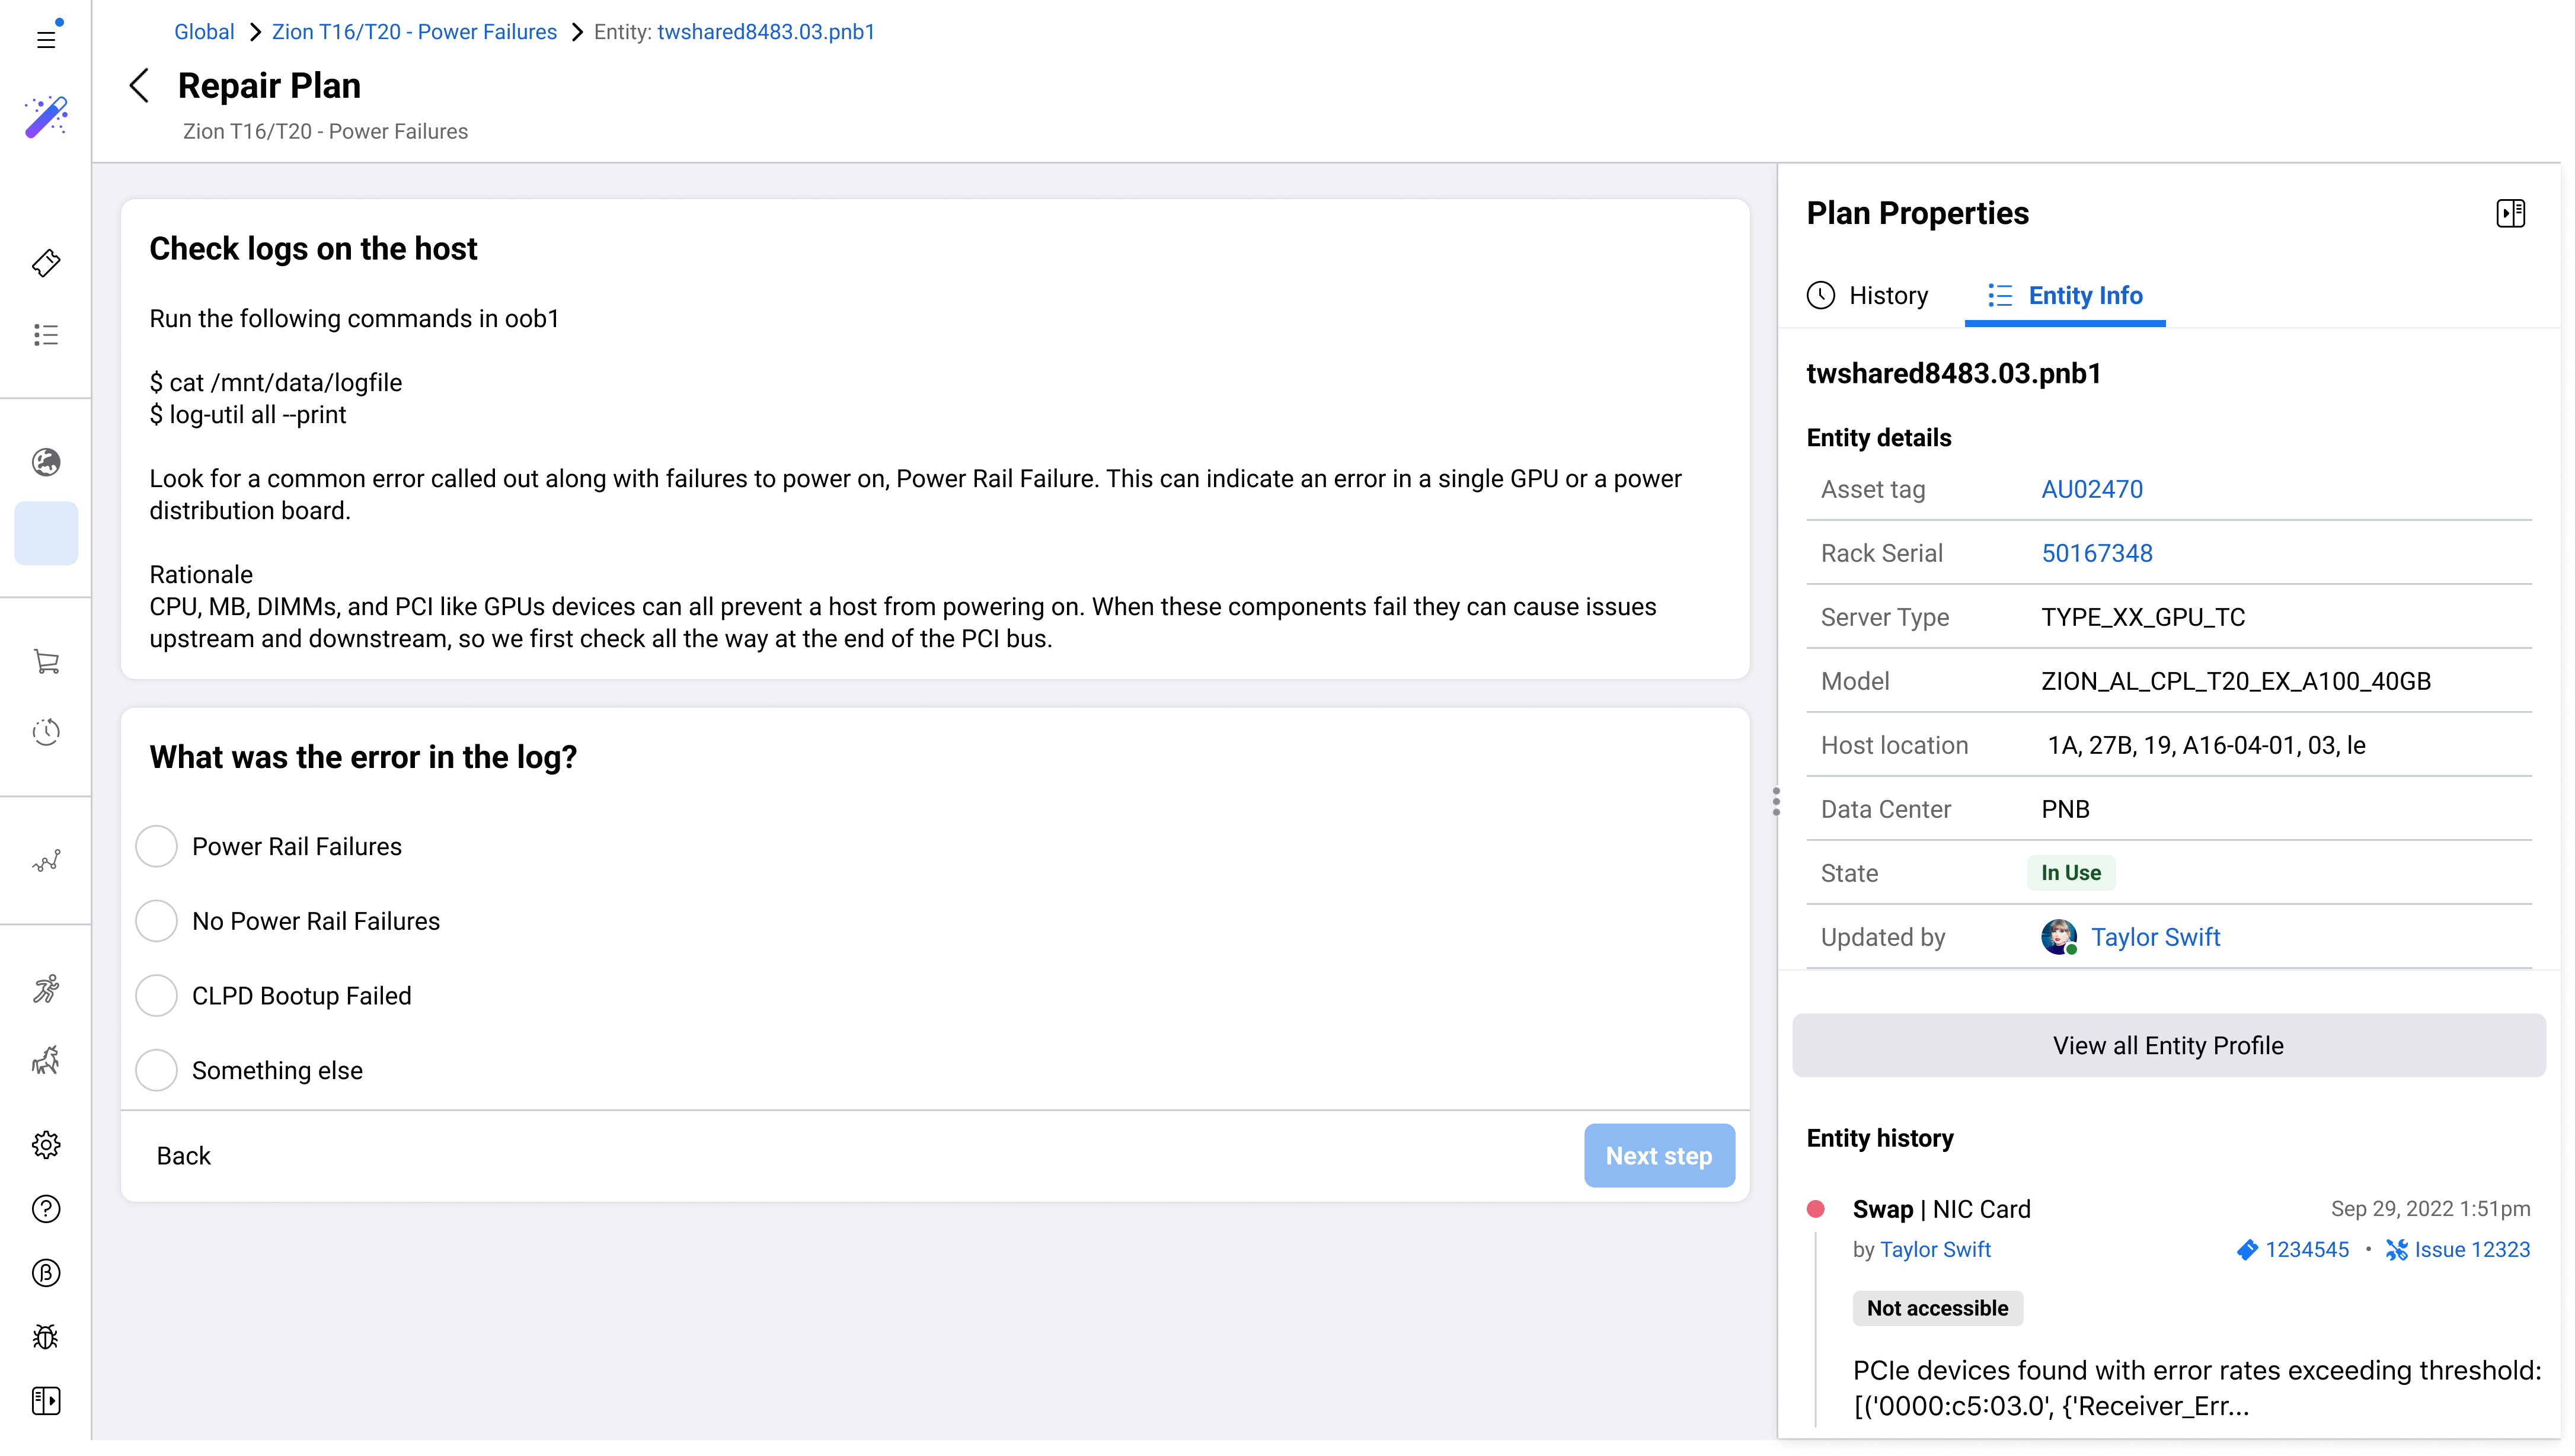
Task: Open Zion T16/T20 Power Failures breadcrumb
Action: 414,32
